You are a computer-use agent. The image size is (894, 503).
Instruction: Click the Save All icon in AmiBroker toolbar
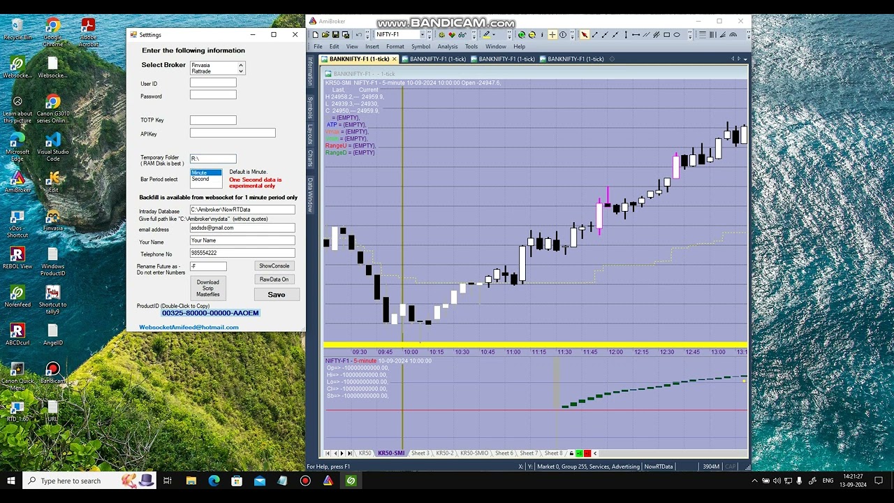pyautogui.click(x=346, y=34)
